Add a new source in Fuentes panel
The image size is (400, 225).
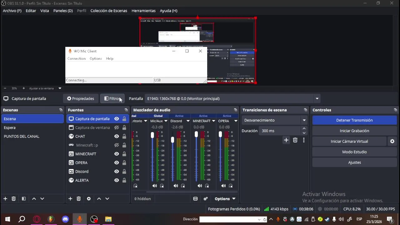coord(70,199)
